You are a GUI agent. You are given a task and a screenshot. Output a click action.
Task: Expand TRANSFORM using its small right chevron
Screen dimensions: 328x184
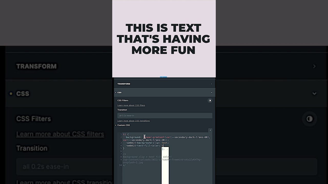[x=211, y=84]
